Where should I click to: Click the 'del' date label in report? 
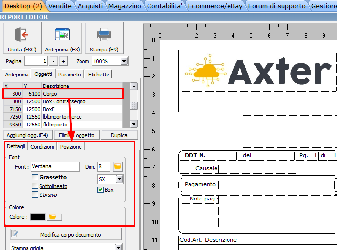[247, 155]
